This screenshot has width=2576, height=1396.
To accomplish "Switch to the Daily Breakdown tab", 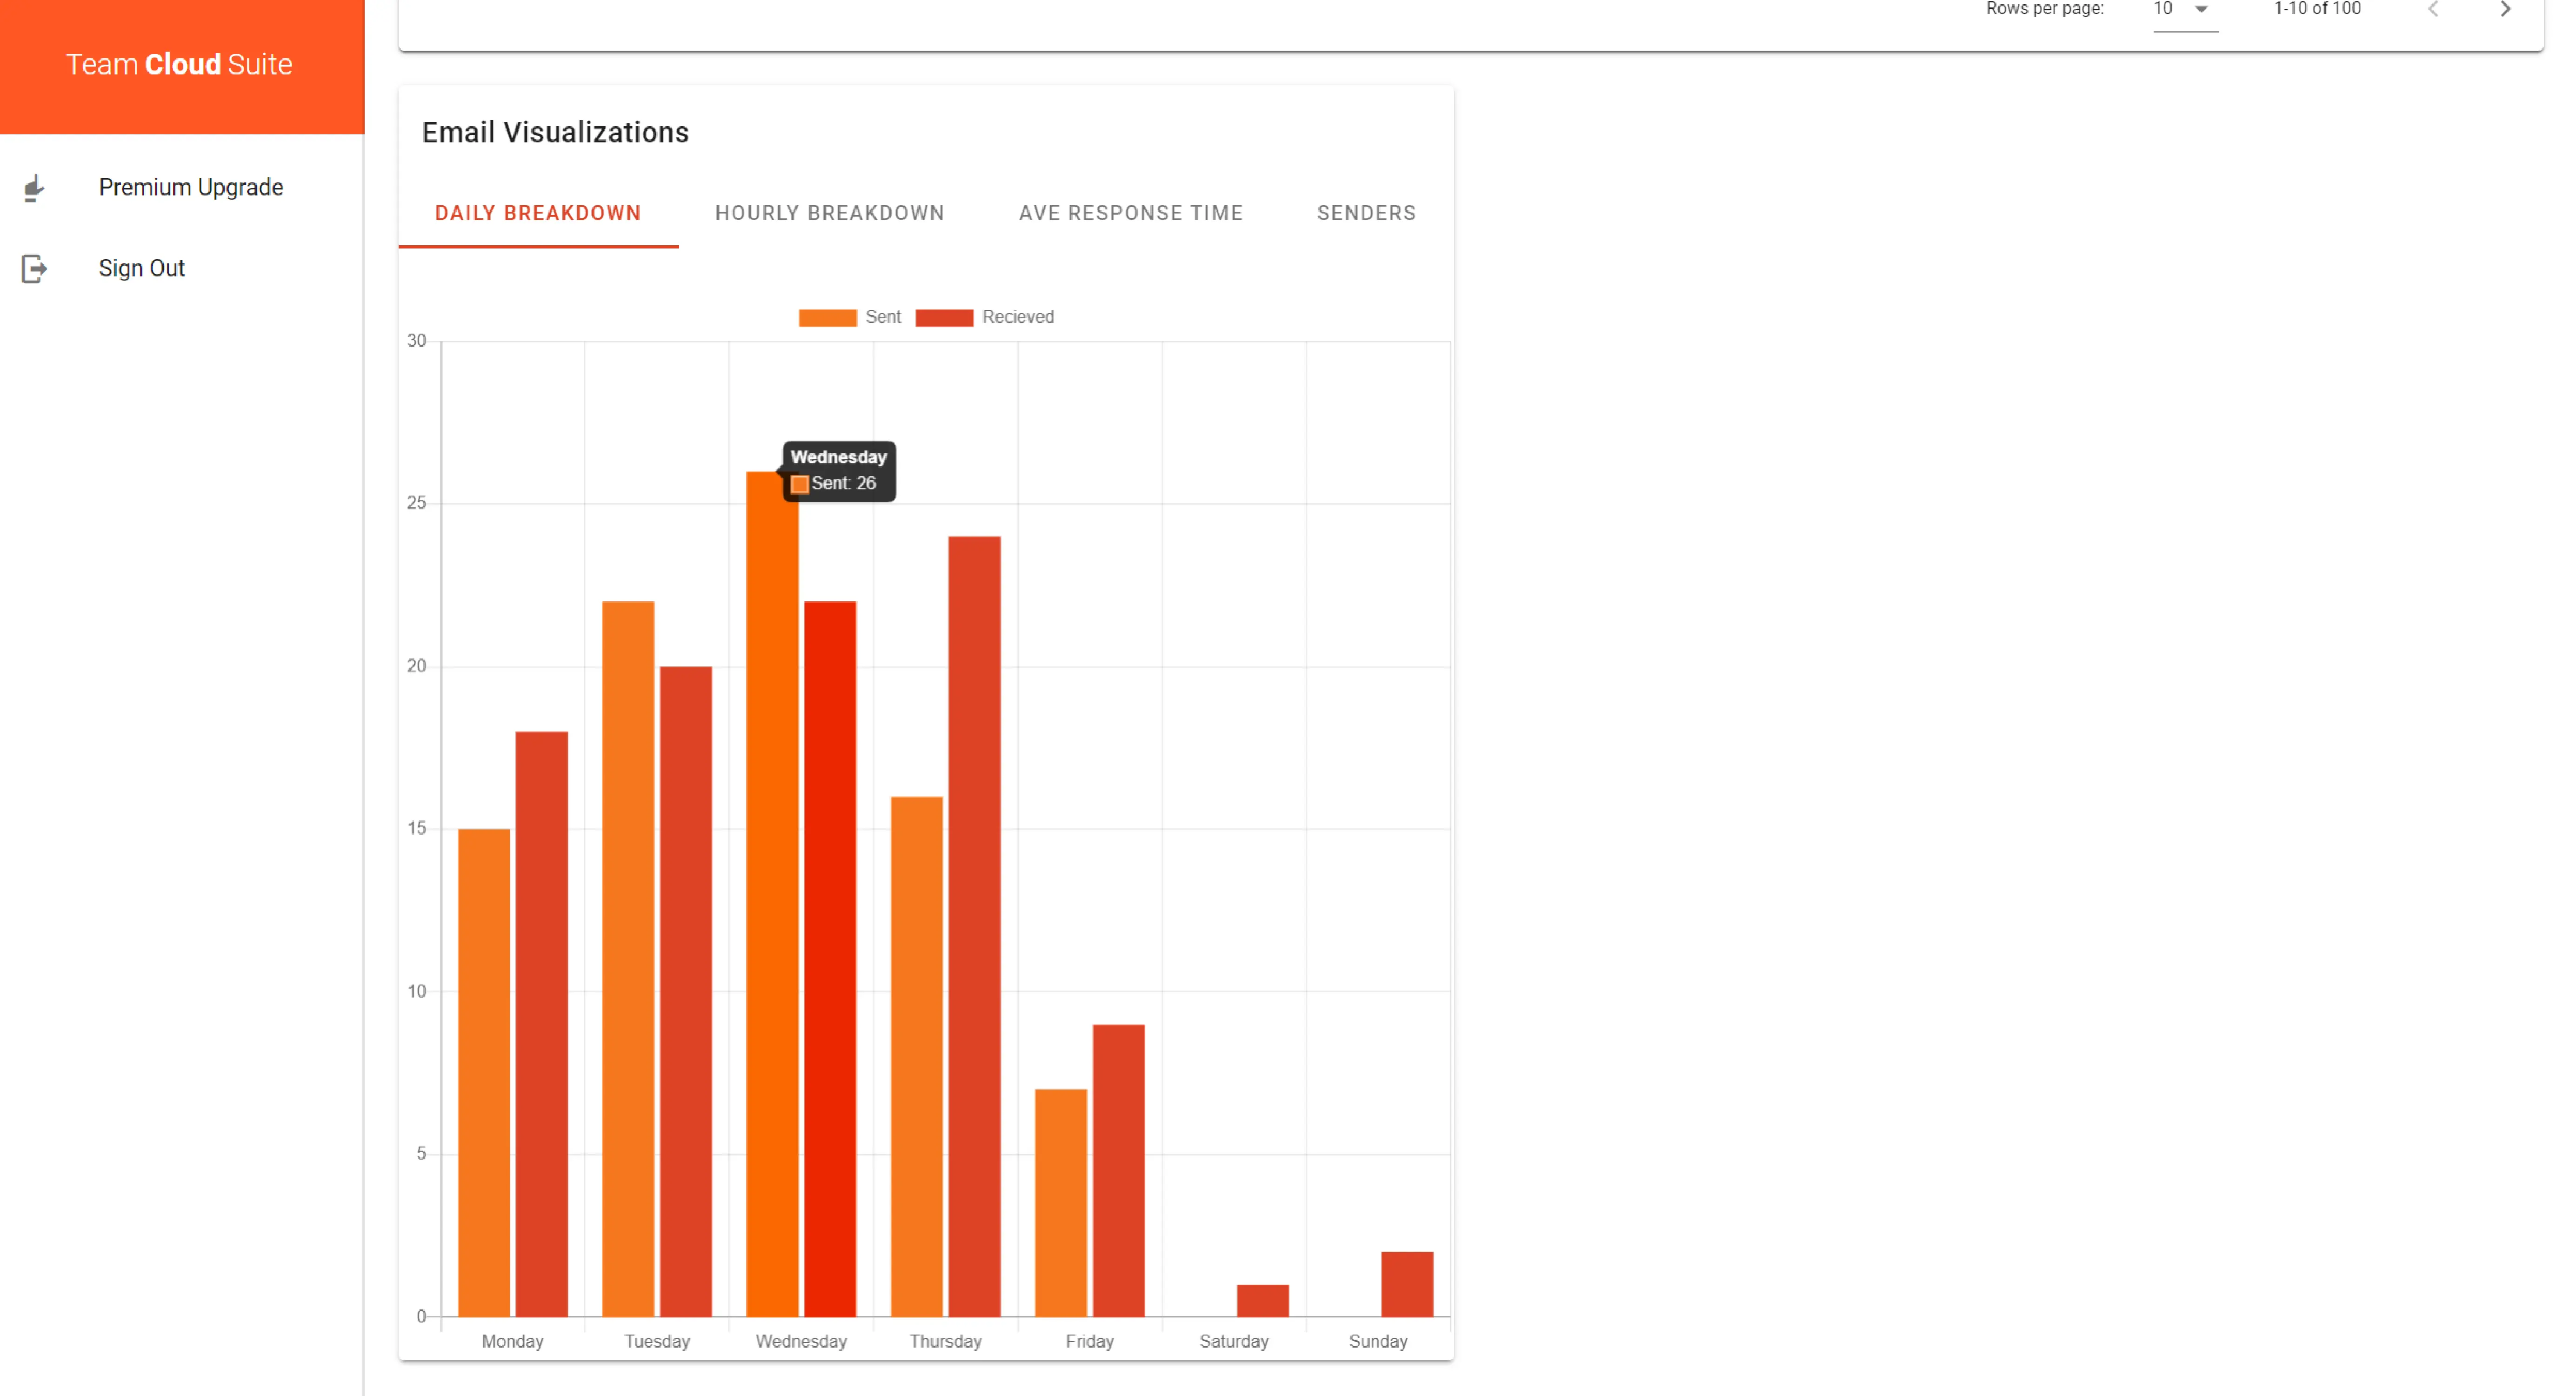I will (538, 213).
